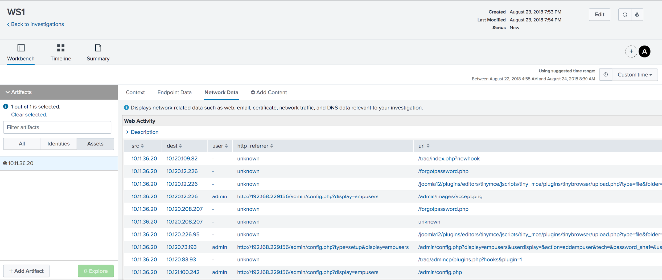Click dest 10.120.83.93
Image resolution: width=662 pixels, height=280 pixels.
(181, 260)
